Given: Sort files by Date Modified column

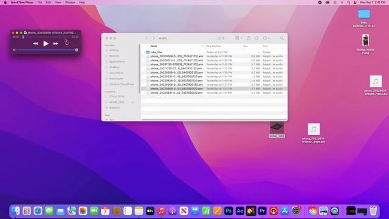Looking at the screenshot, I should click(x=213, y=46).
